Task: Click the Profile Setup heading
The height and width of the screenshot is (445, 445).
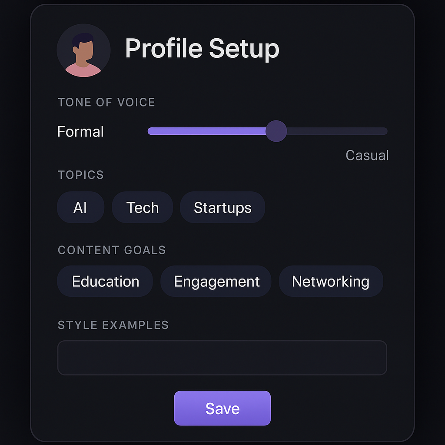Action: pyautogui.click(x=202, y=49)
